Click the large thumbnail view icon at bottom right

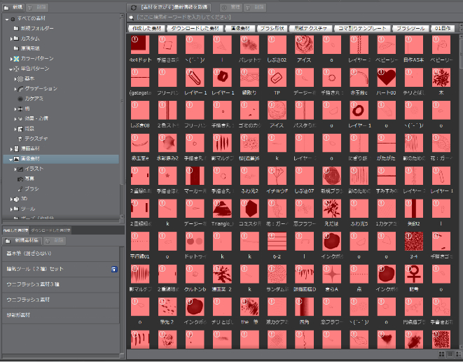tap(441, 355)
